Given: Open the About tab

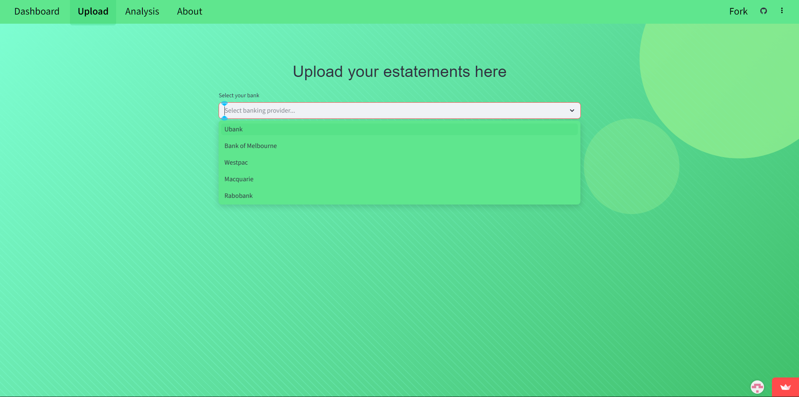Looking at the screenshot, I should click(189, 12).
